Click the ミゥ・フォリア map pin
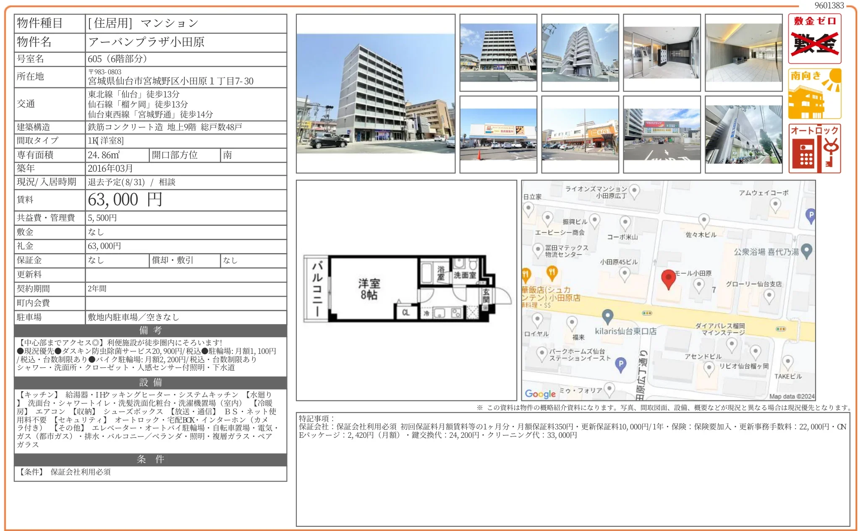Screen dimensions: 863x531 [609, 390]
